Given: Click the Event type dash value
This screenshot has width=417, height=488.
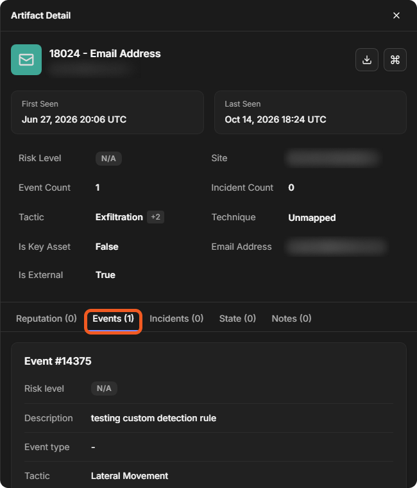Looking at the screenshot, I should (93, 448).
